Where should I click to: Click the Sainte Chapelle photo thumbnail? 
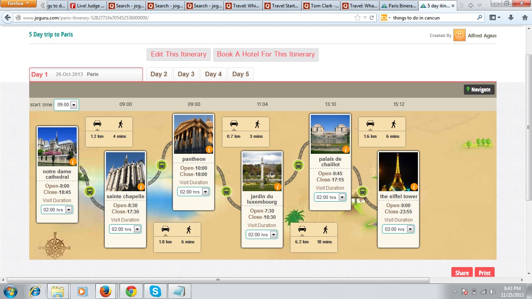125,171
